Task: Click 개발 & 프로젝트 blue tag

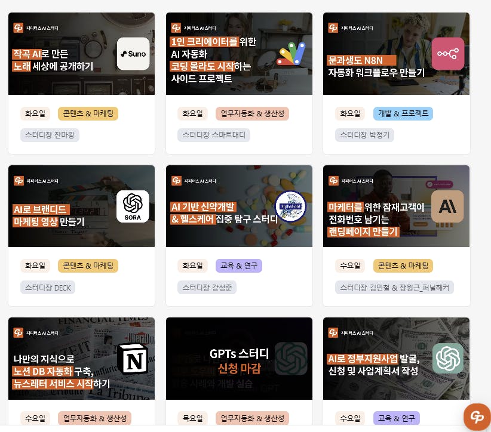Action: pos(403,113)
